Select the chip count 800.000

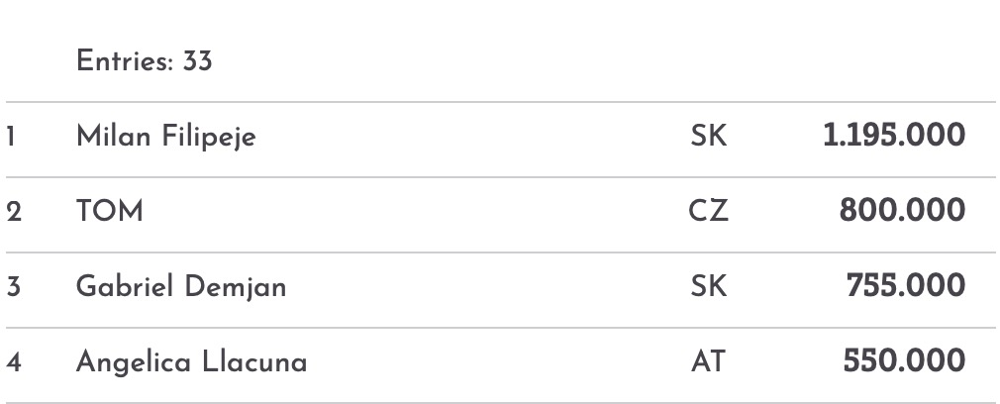(x=902, y=211)
